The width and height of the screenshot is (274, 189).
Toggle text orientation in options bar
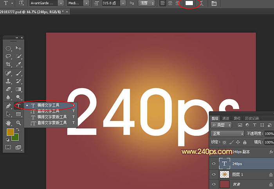[x=21, y=3]
